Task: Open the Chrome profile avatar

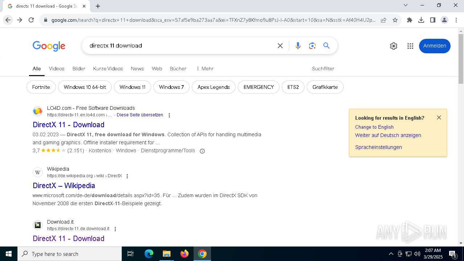Action: [x=444, y=20]
